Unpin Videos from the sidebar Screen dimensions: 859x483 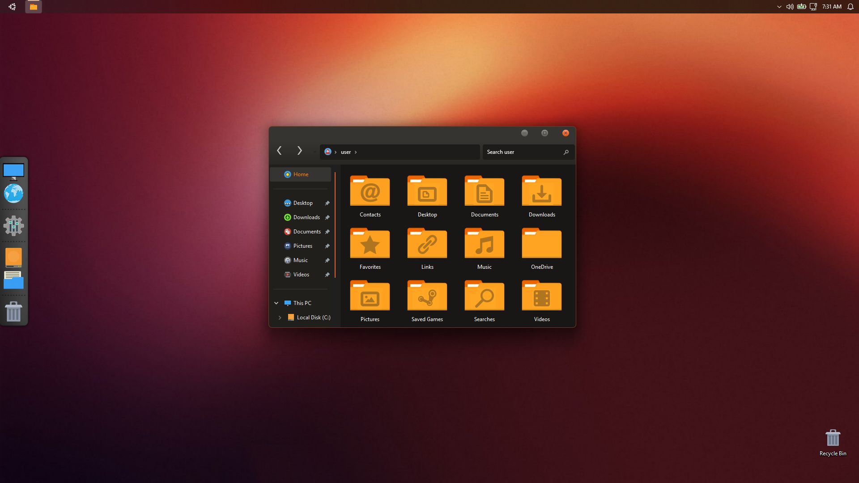[327, 275]
